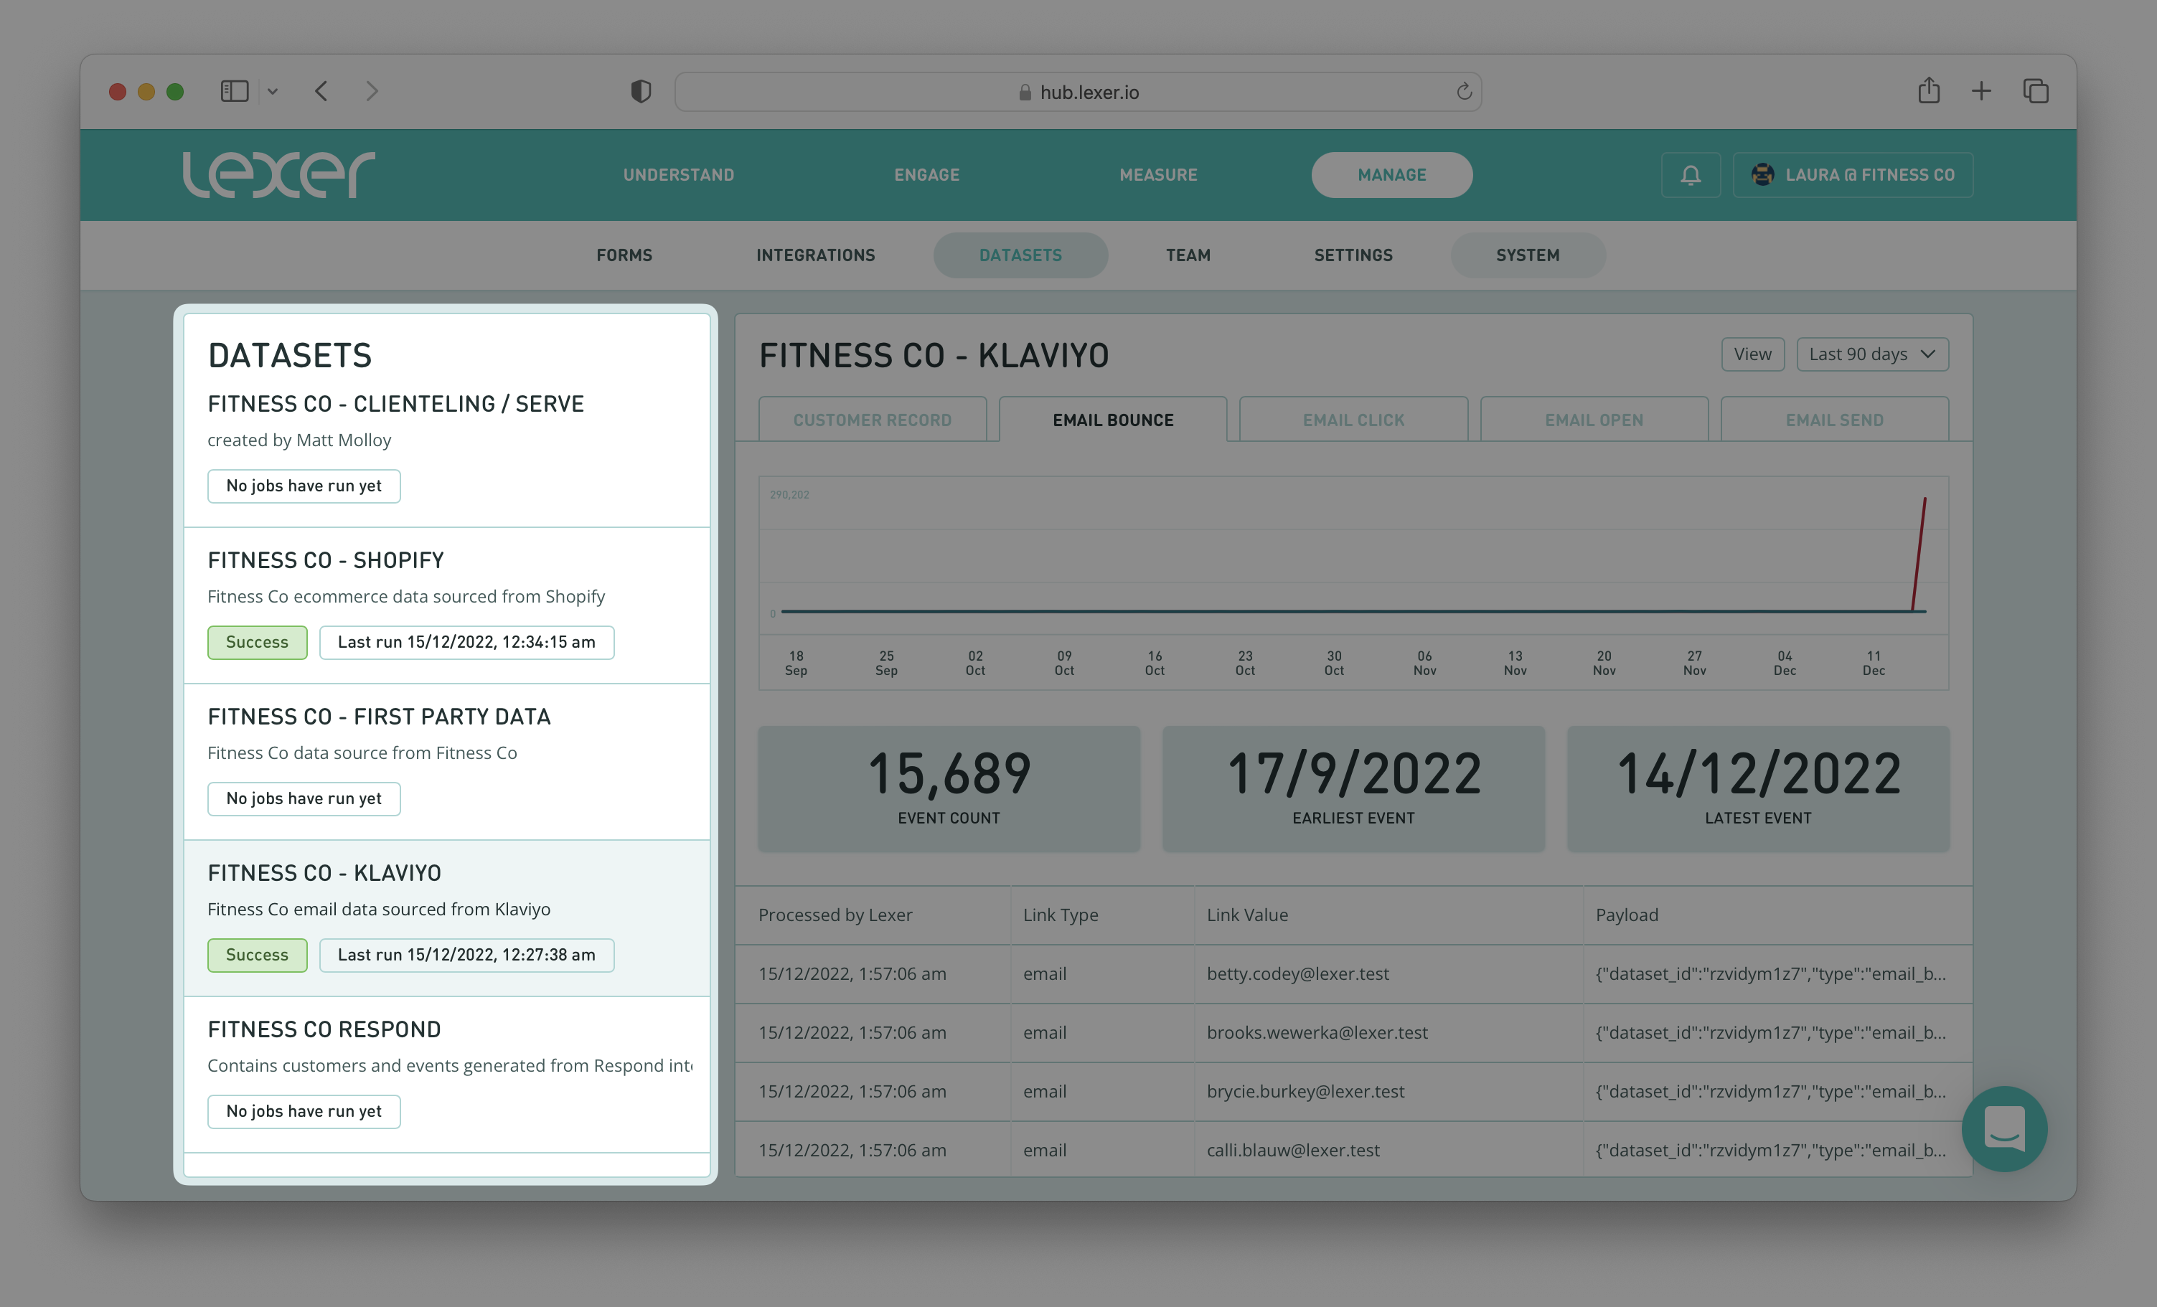
Task: Open the Measure menu
Action: pyautogui.click(x=1158, y=175)
